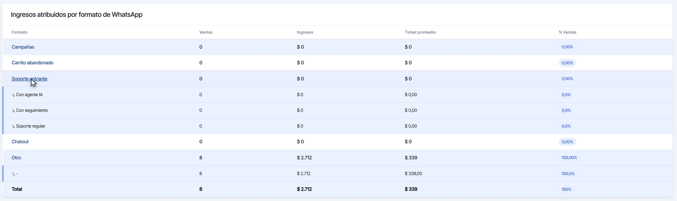Click the 0,0% value in Con agente IA row
The image size is (677, 201).
[x=566, y=95]
